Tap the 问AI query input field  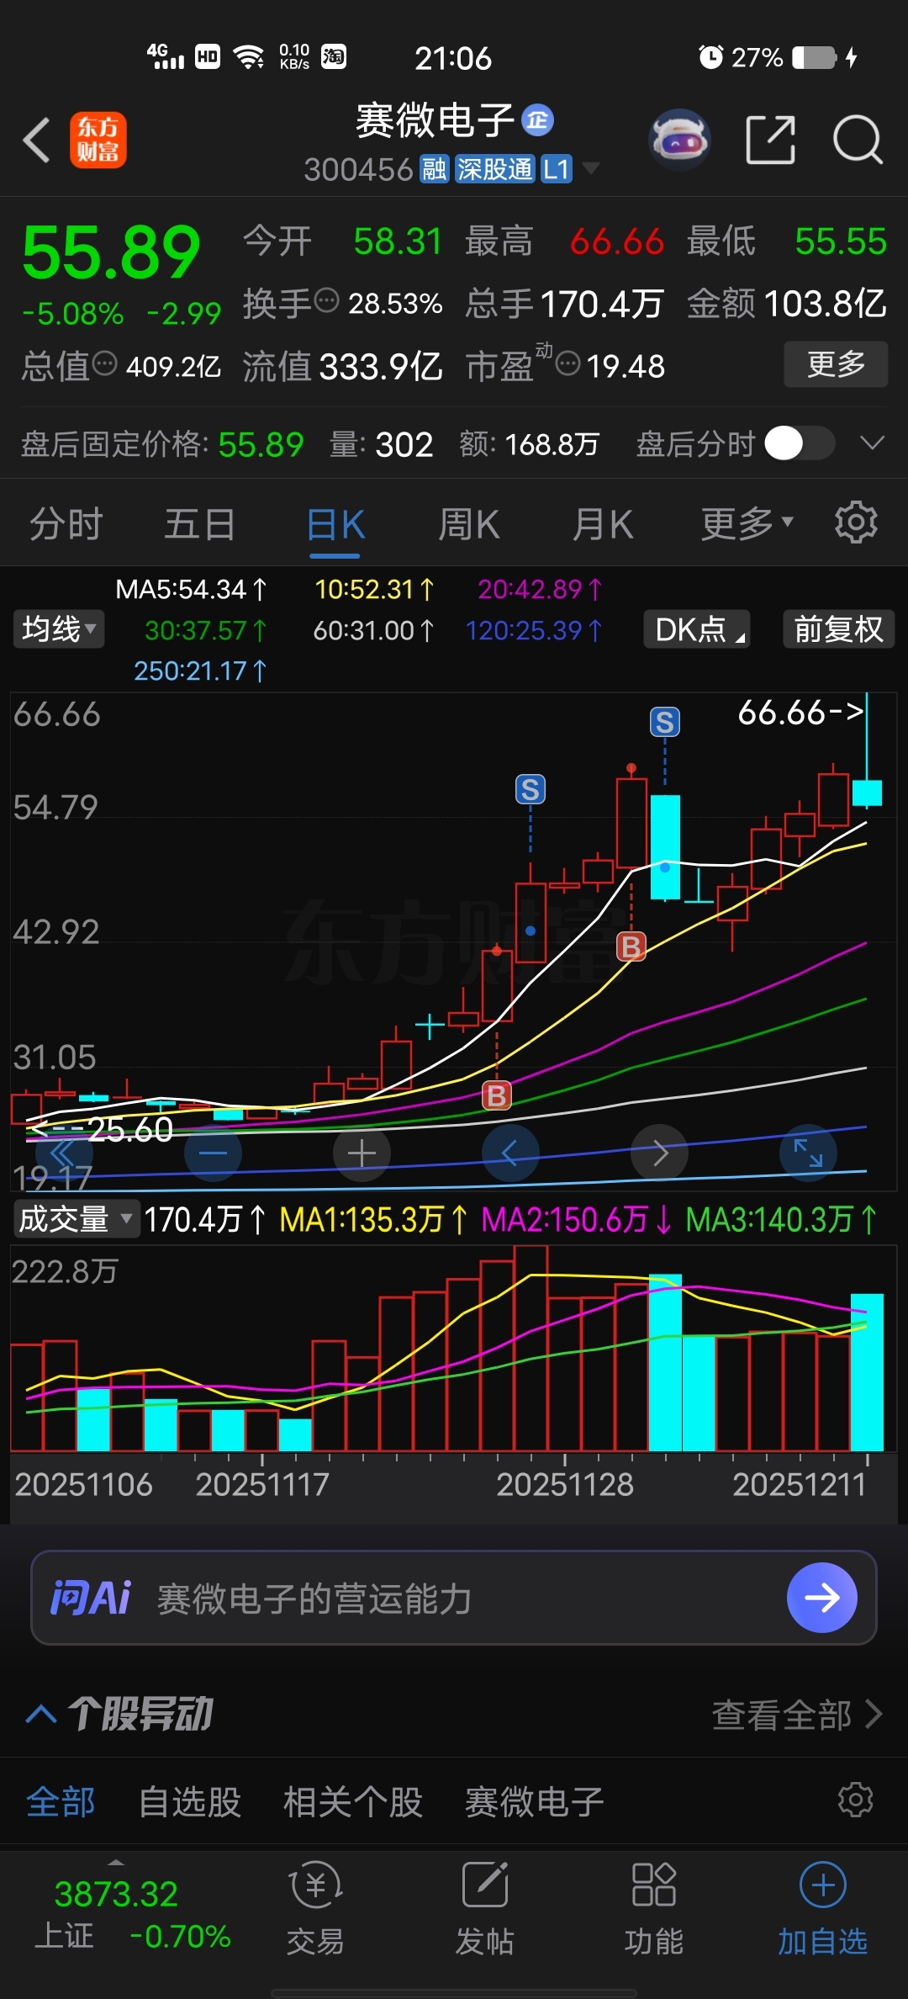[x=454, y=1597]
